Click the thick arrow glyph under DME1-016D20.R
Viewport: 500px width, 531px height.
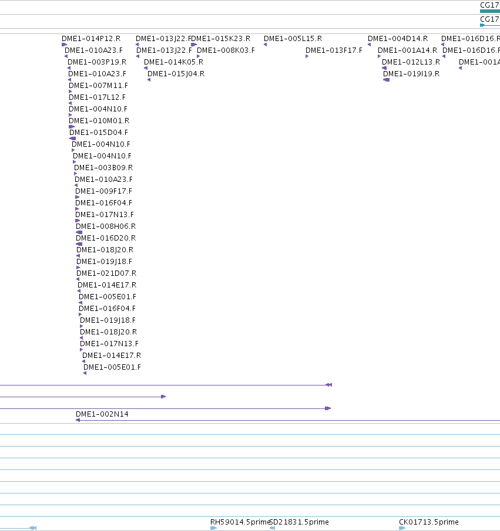79,244
